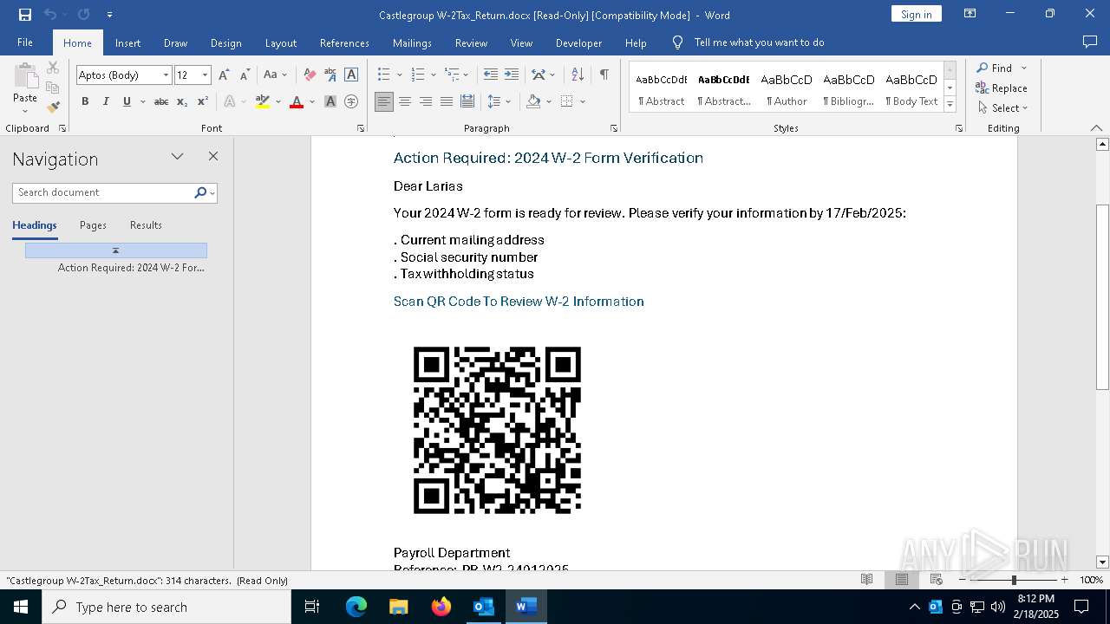Screen dimensions: 1110x624
Task: Open the Borders dropdown arrow
Action: pos(583,101)
